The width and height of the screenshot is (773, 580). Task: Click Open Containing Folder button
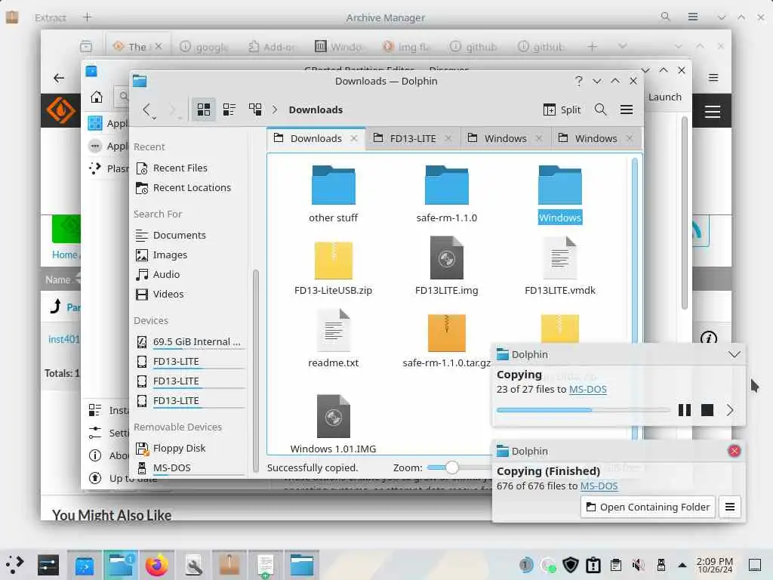point(648,507)
